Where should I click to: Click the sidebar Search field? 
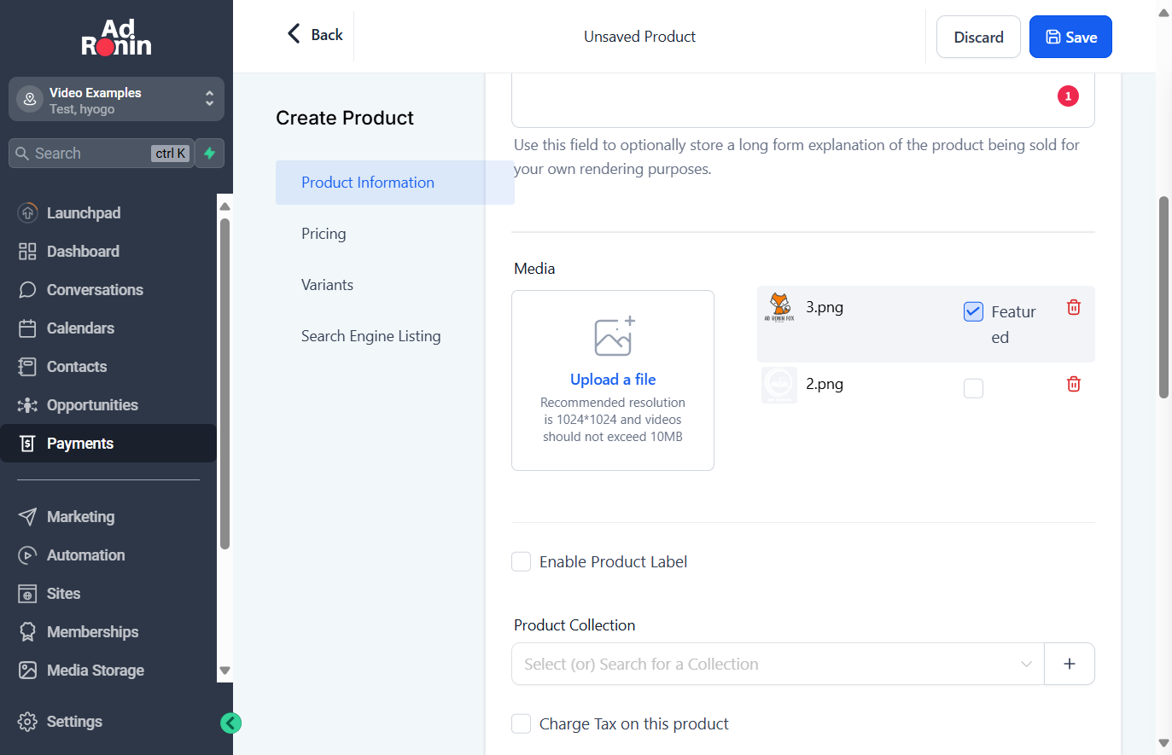[101, 154]
